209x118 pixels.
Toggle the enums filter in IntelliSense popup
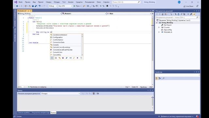(x=74, y=58)
